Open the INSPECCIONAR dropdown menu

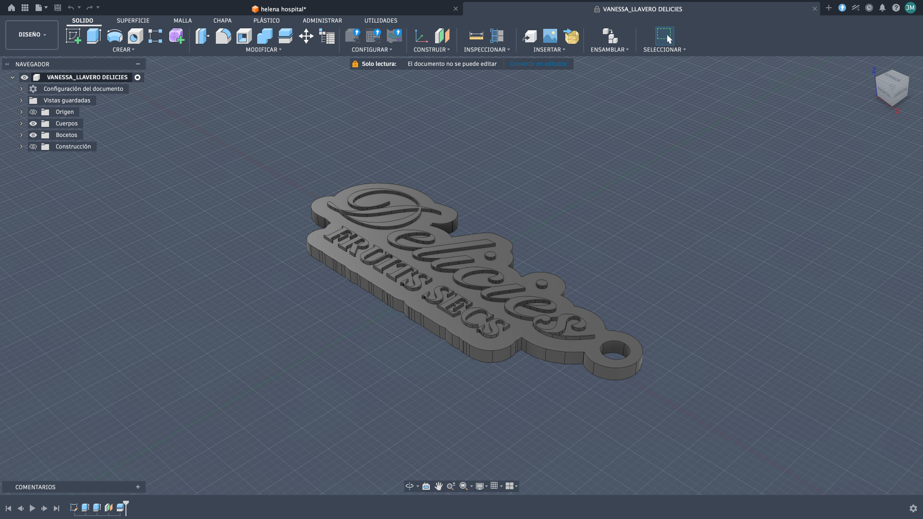(x=486, y=49)
